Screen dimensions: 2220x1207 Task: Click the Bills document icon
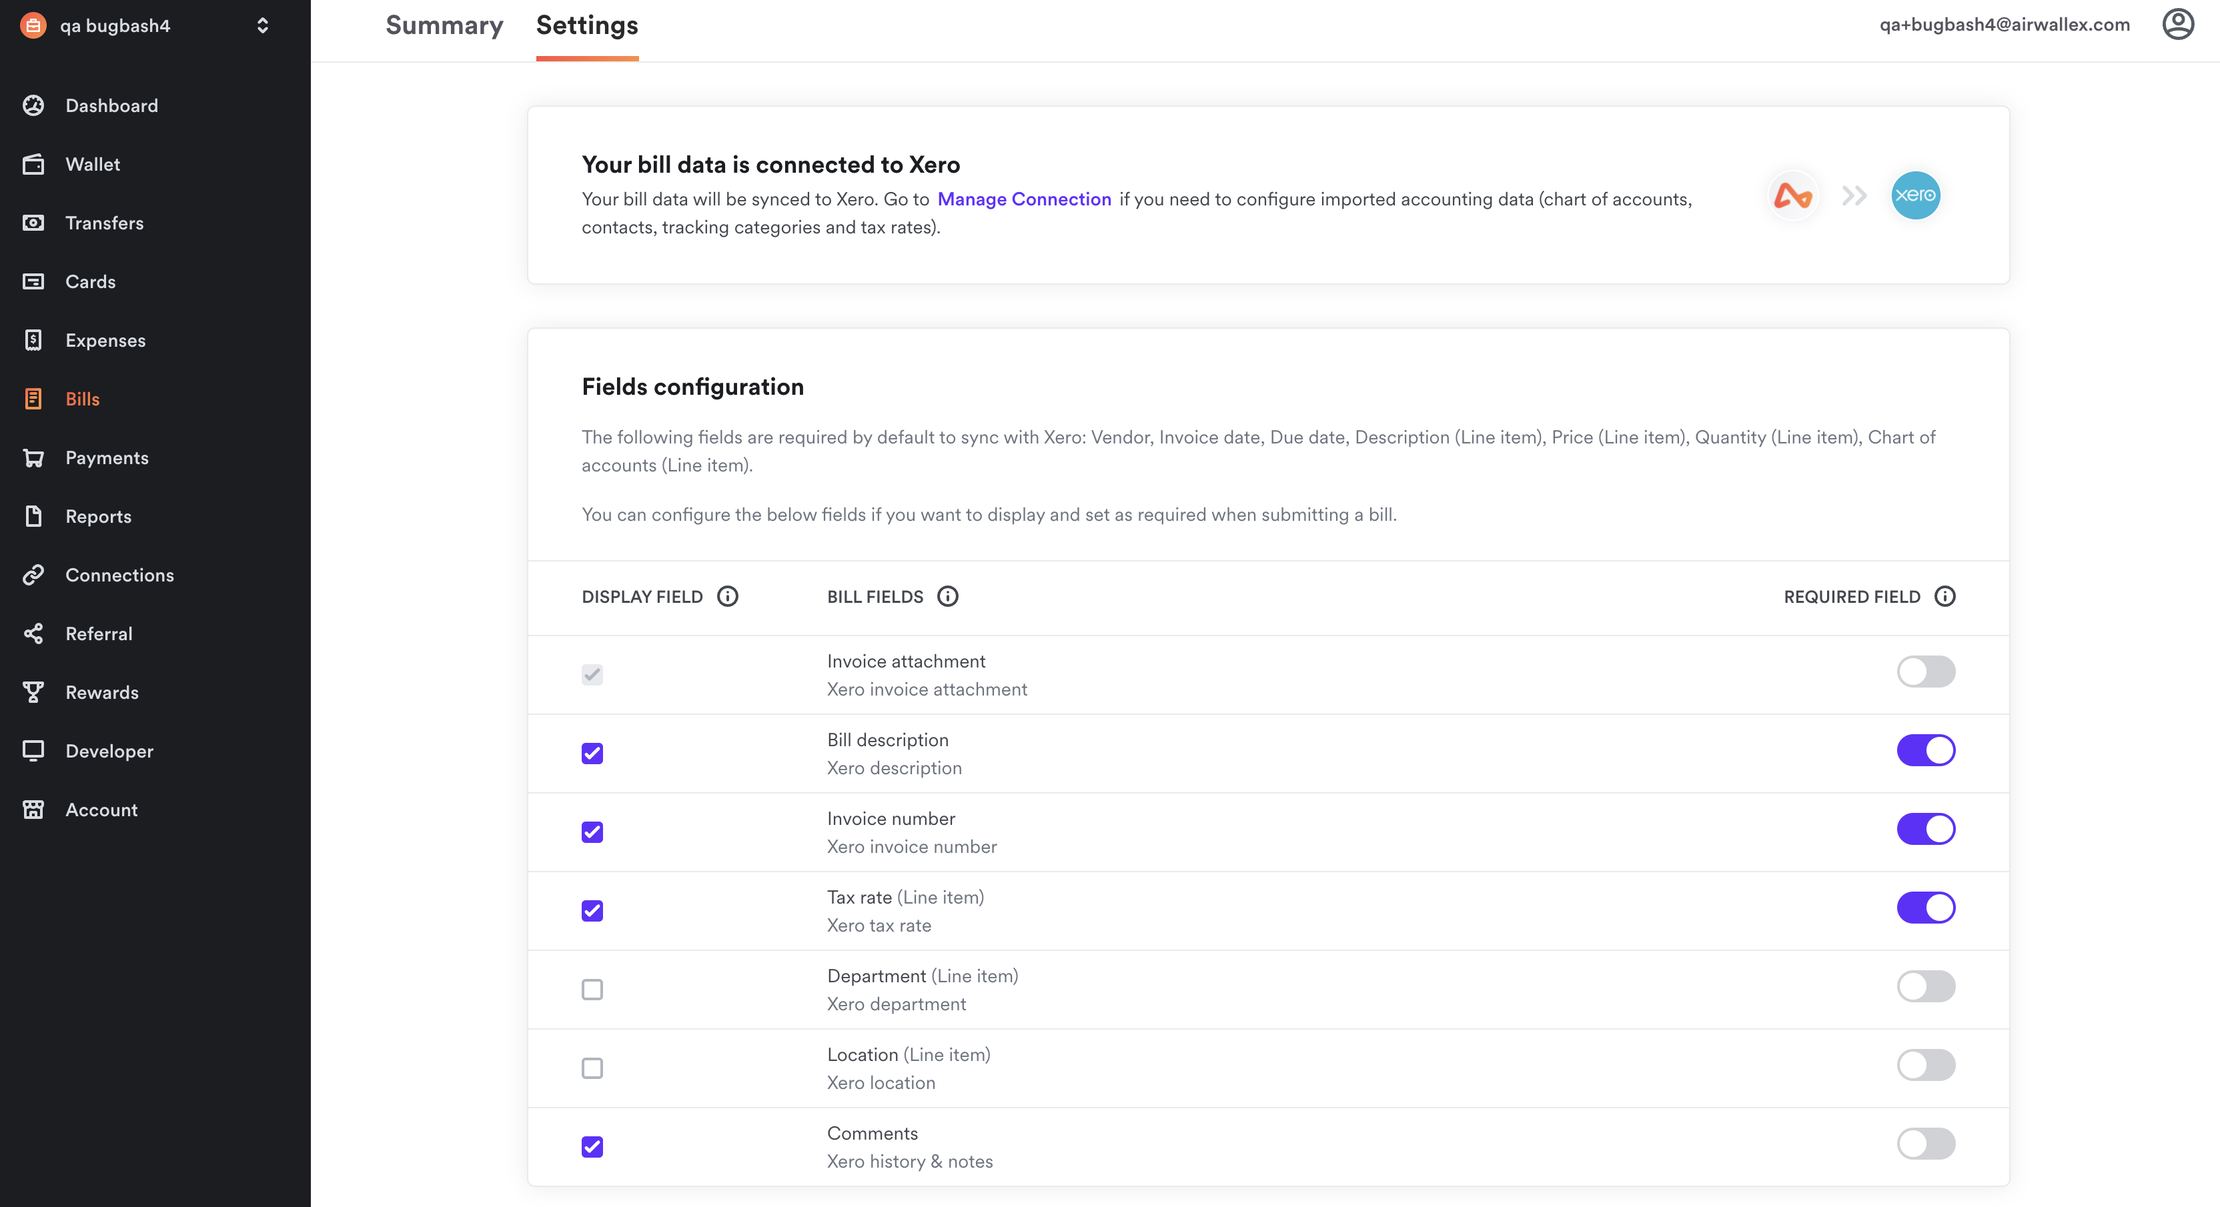(x=33, y=398)
